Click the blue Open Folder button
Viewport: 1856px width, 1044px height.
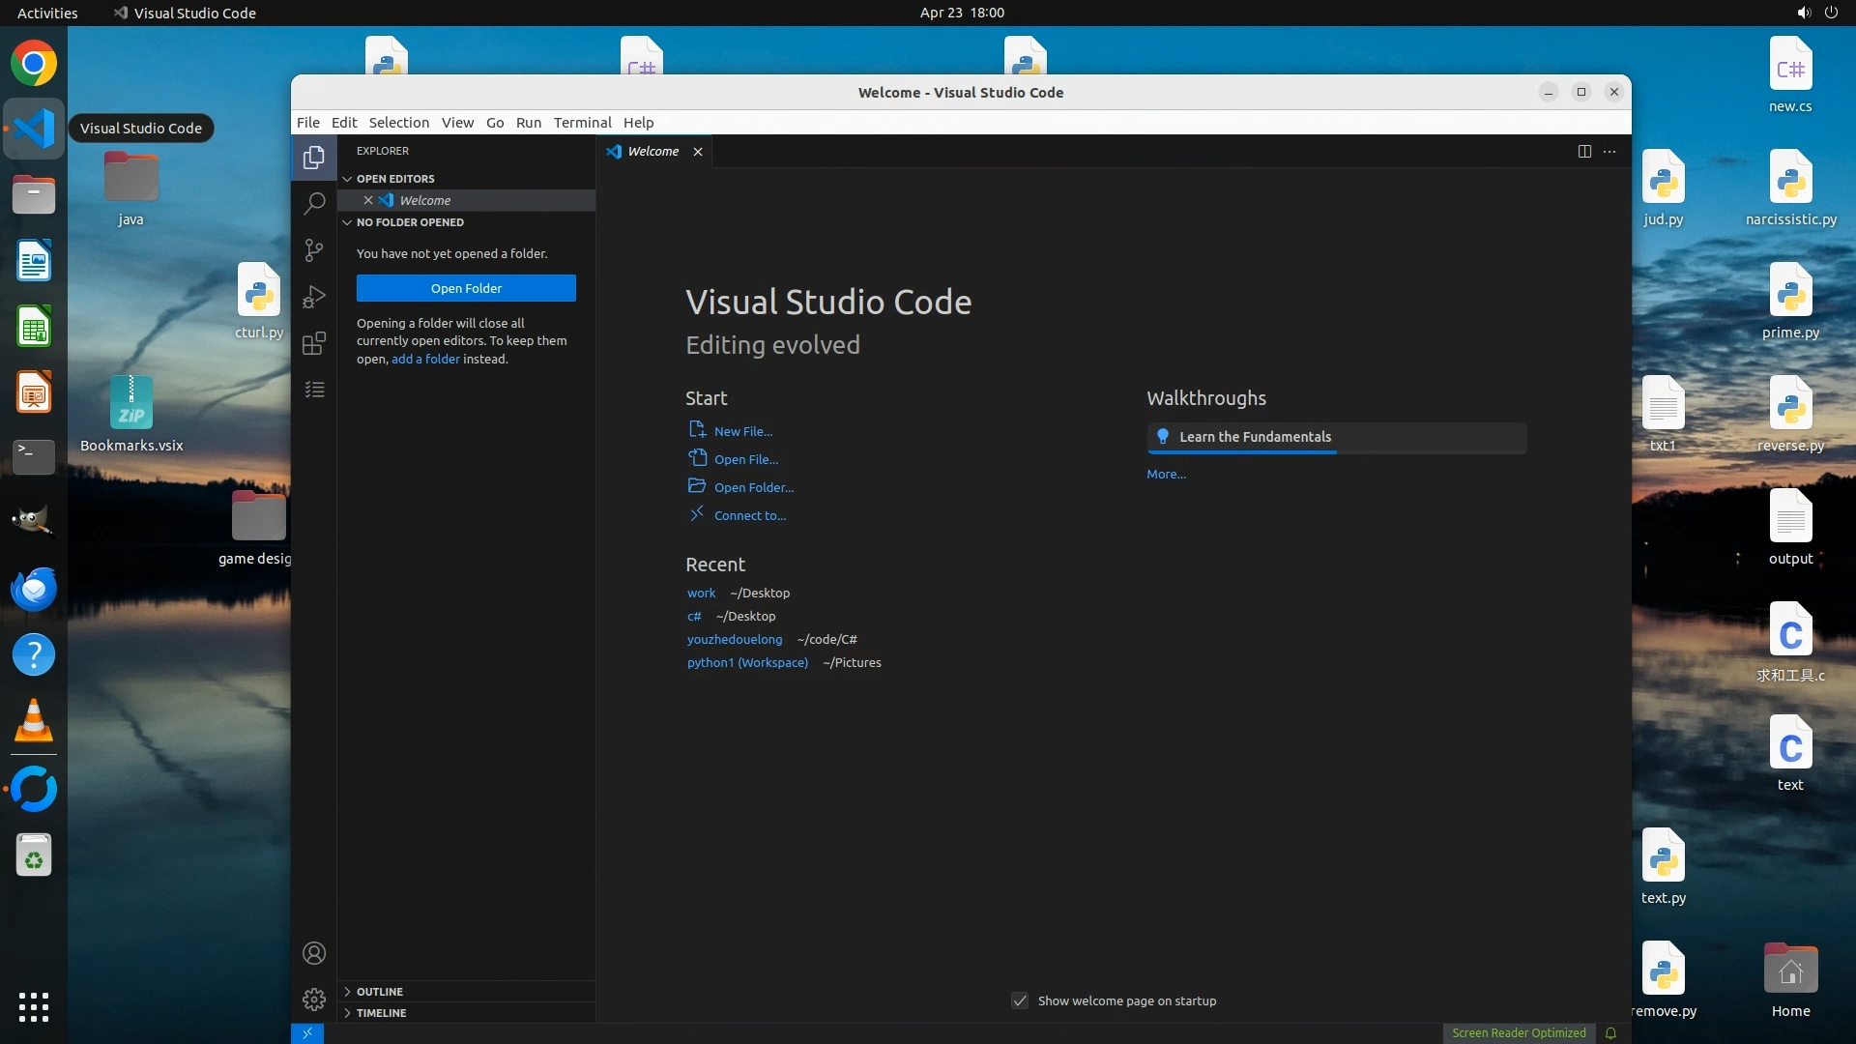coord(466,288)
